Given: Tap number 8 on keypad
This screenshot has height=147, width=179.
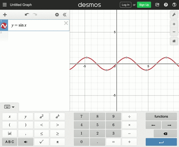Looking at the screenshot, I should 97,116.
